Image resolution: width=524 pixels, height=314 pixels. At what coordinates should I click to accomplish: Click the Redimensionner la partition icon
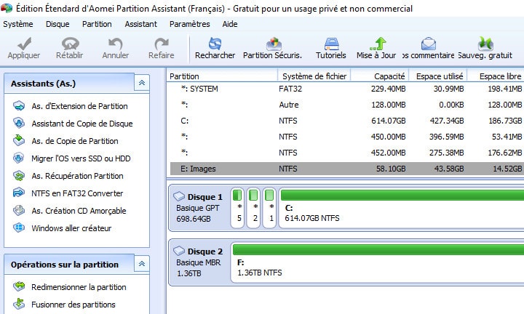coord(19,286)
